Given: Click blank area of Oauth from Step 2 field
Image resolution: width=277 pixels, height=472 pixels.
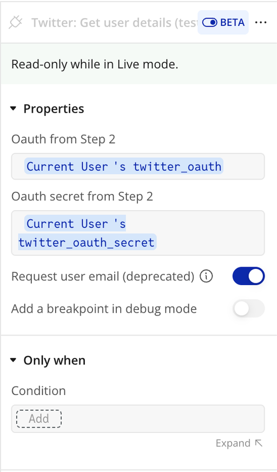Looking at the screenshot, I should (243, 166).
